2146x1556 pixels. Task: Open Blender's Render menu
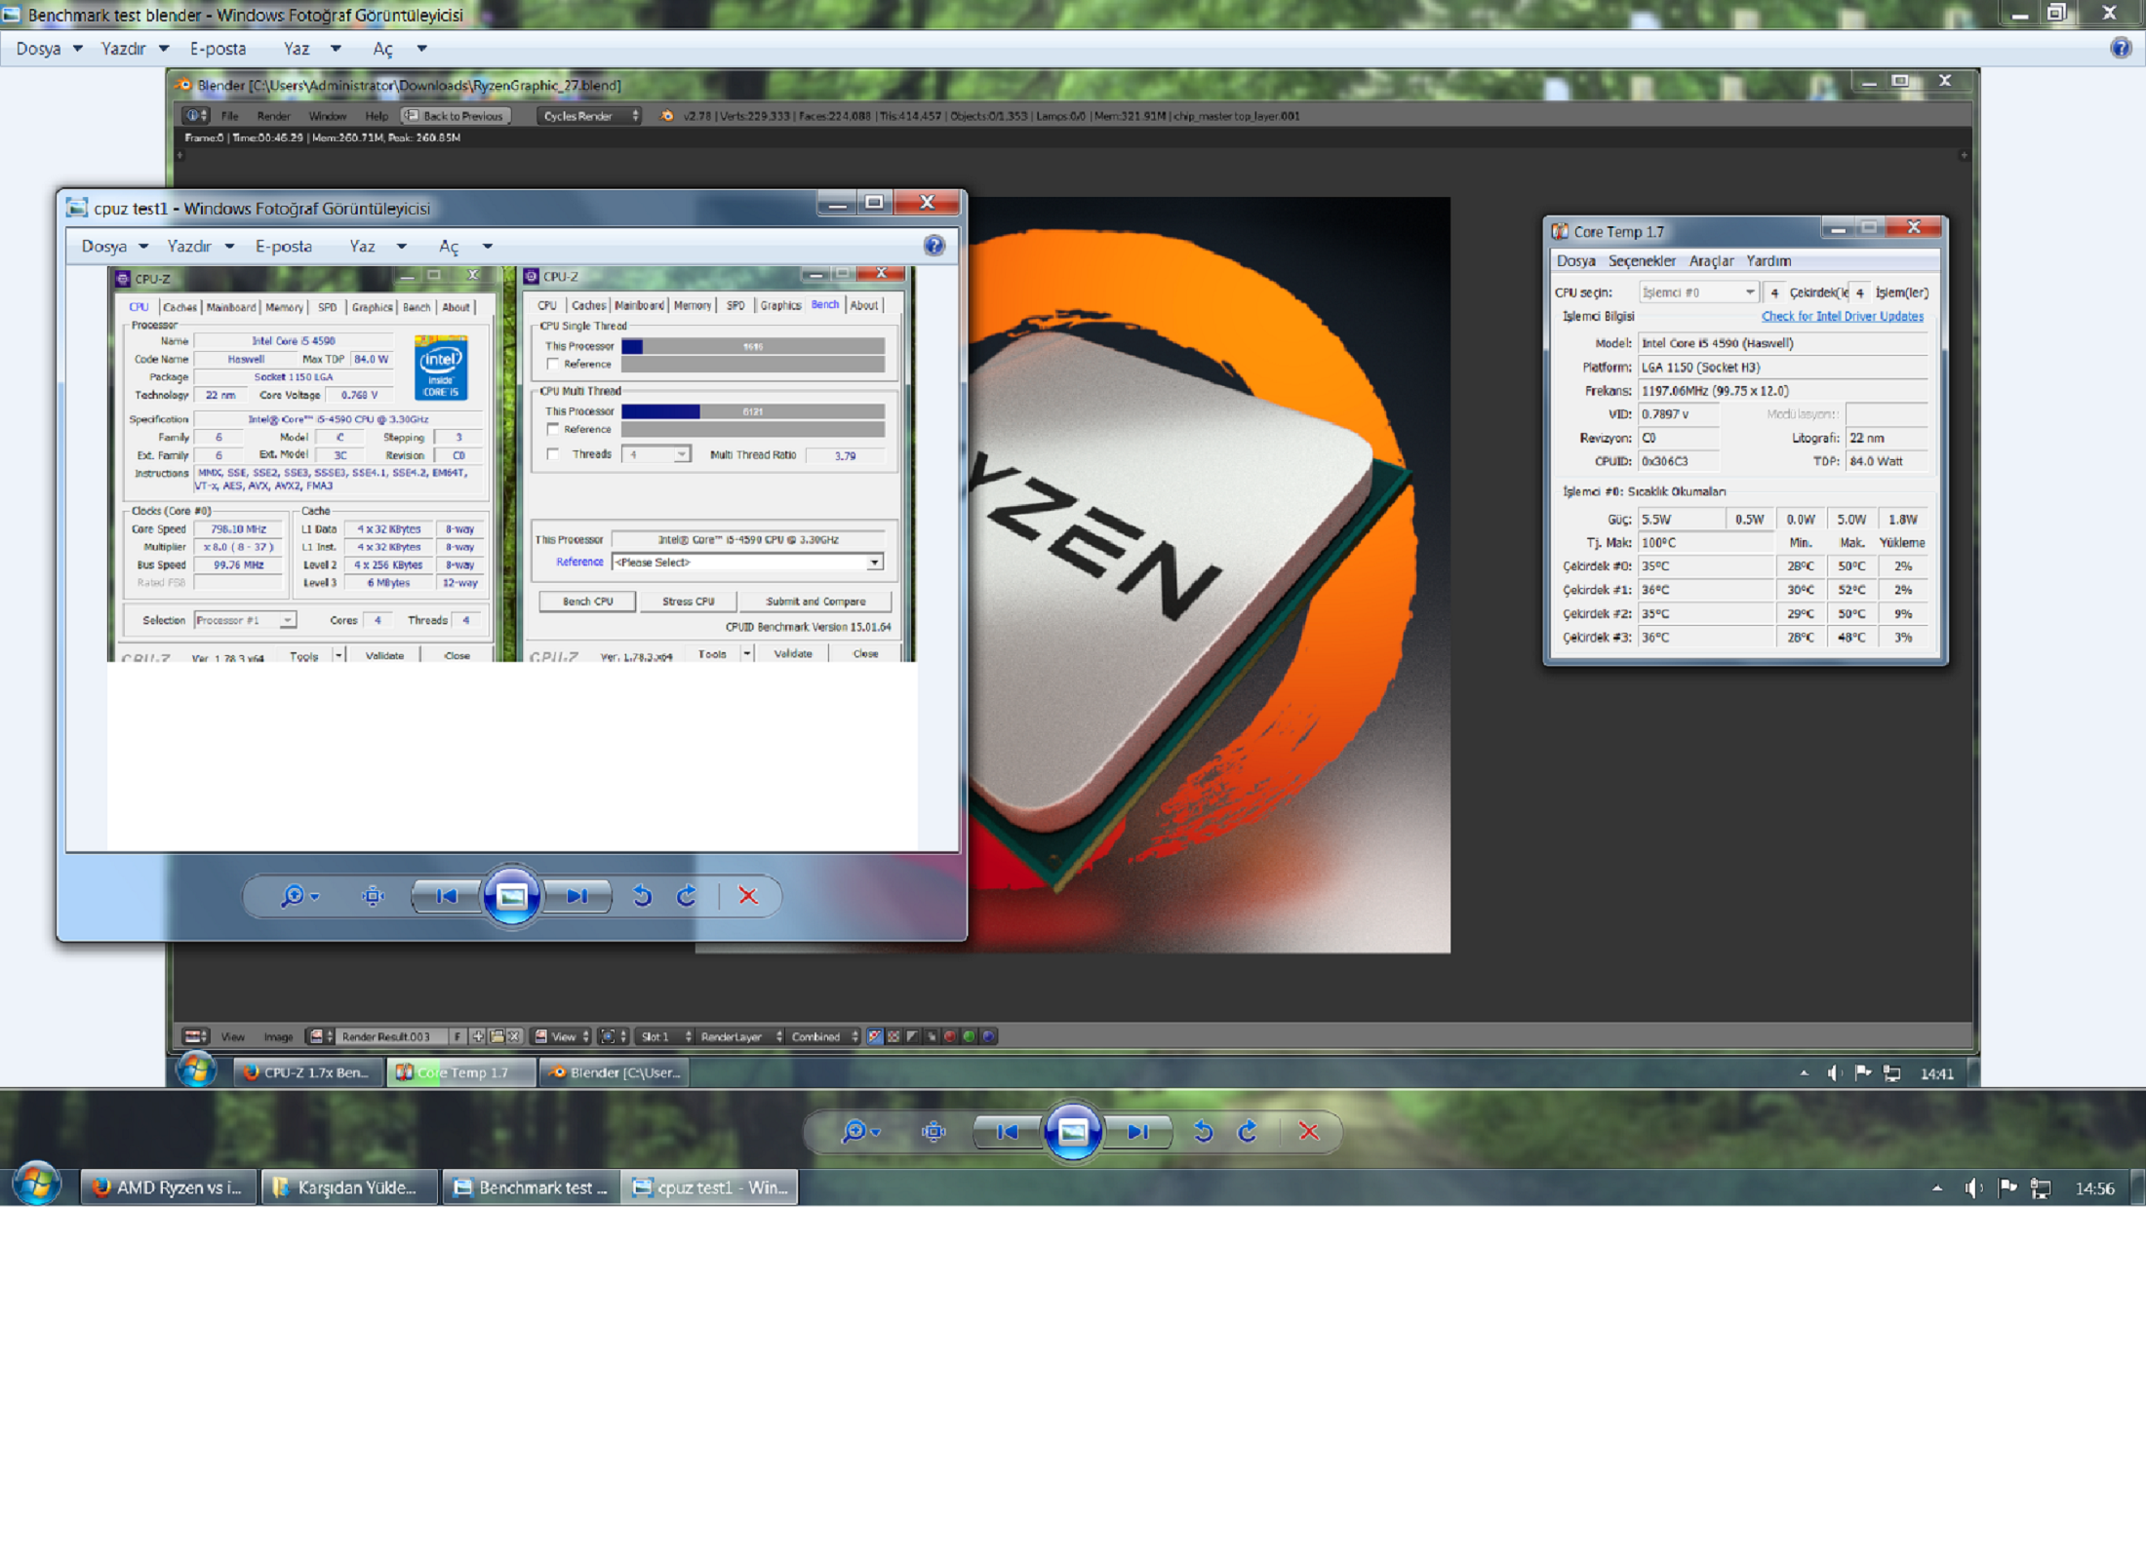pyautogui.click(x=273, y=116)
